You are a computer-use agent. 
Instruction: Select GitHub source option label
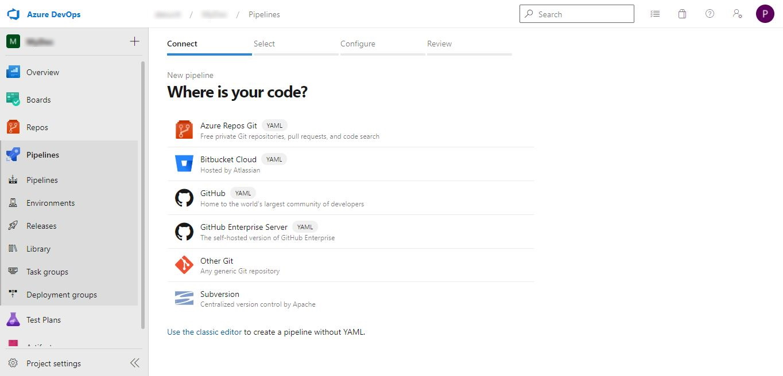click(213, 193)
